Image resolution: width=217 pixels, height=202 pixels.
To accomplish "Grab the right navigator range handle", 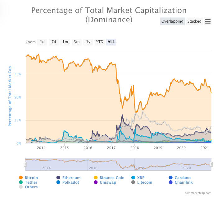I will tap(211, 164).
